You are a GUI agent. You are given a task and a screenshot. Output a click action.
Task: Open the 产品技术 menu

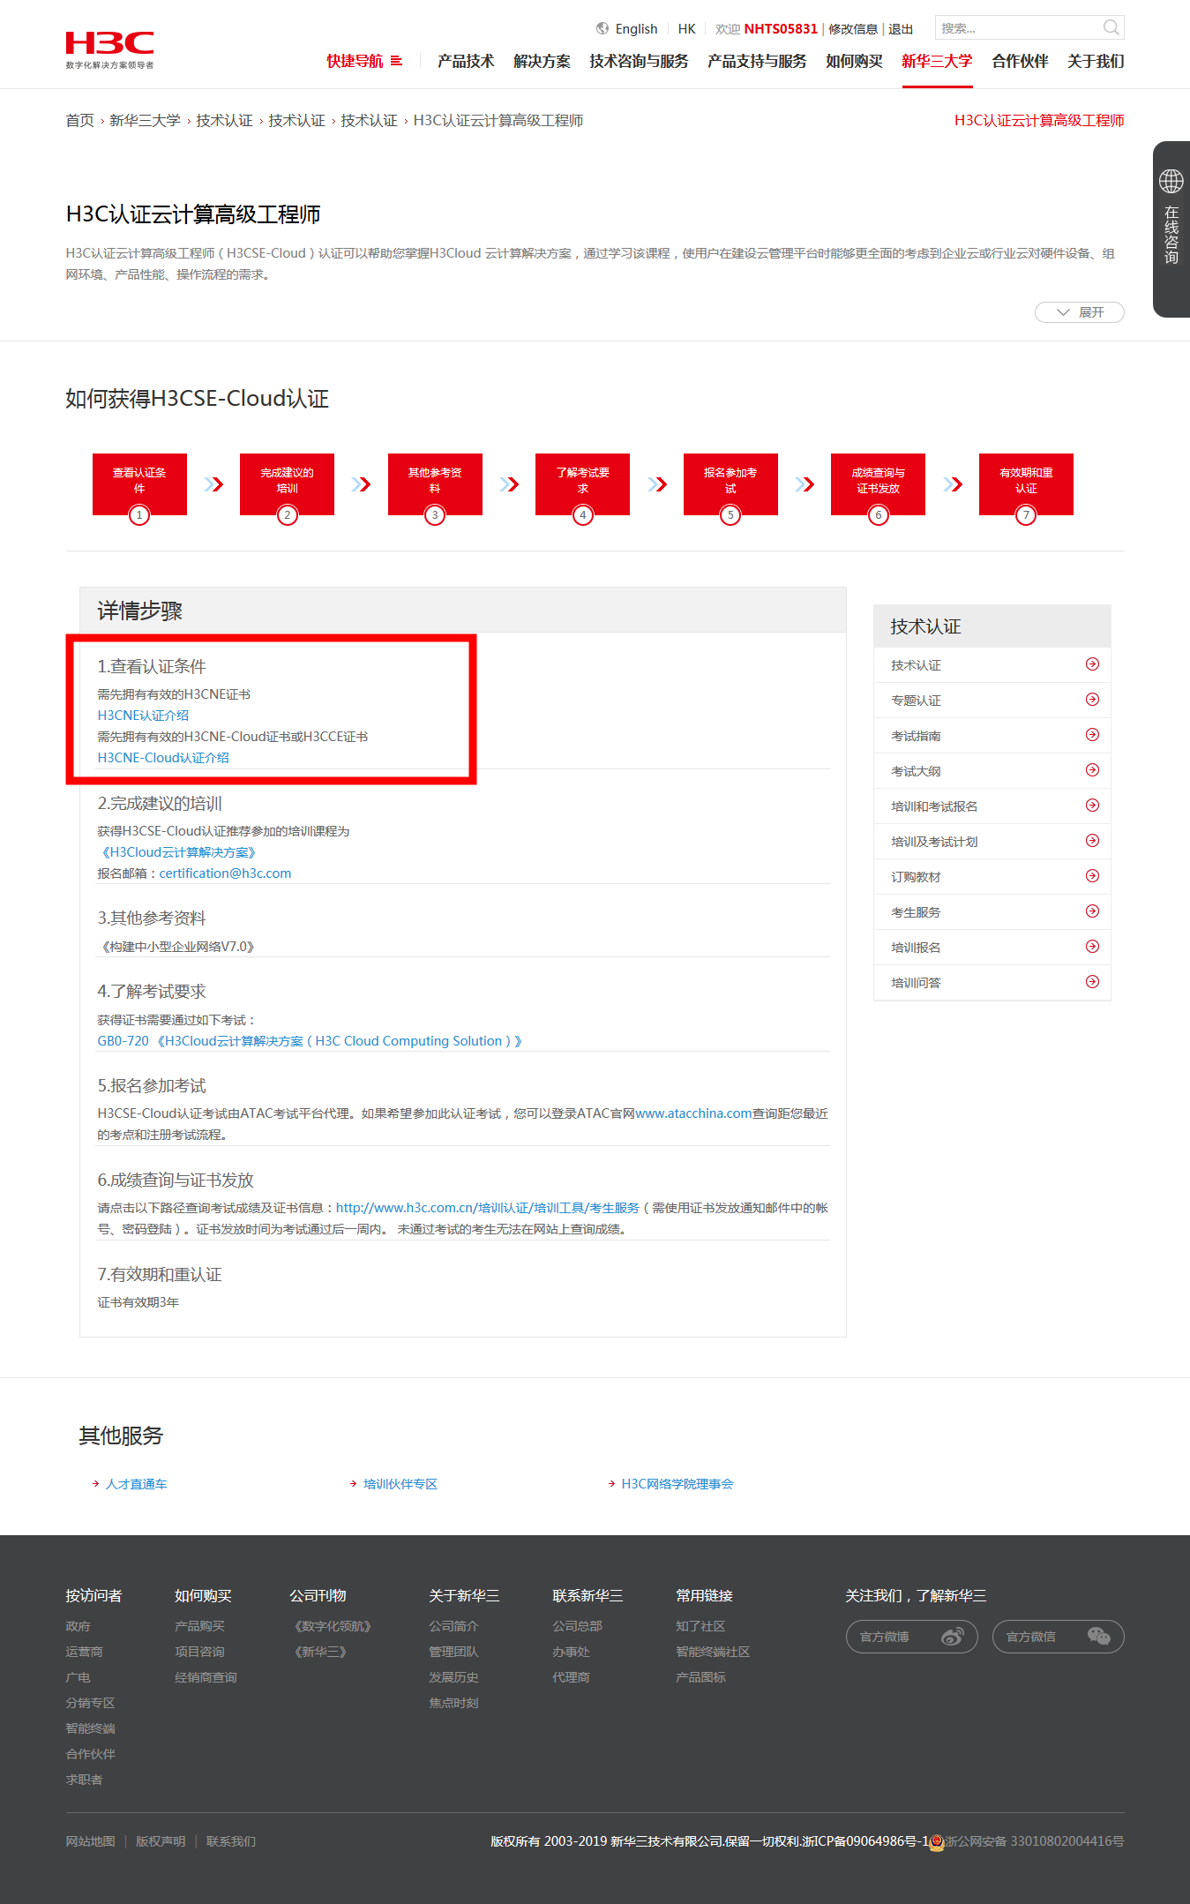[x=466, y=61]
